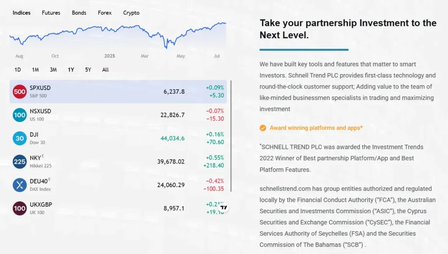Show All time range data
The image size is (448, 254).
pos(105,70)
